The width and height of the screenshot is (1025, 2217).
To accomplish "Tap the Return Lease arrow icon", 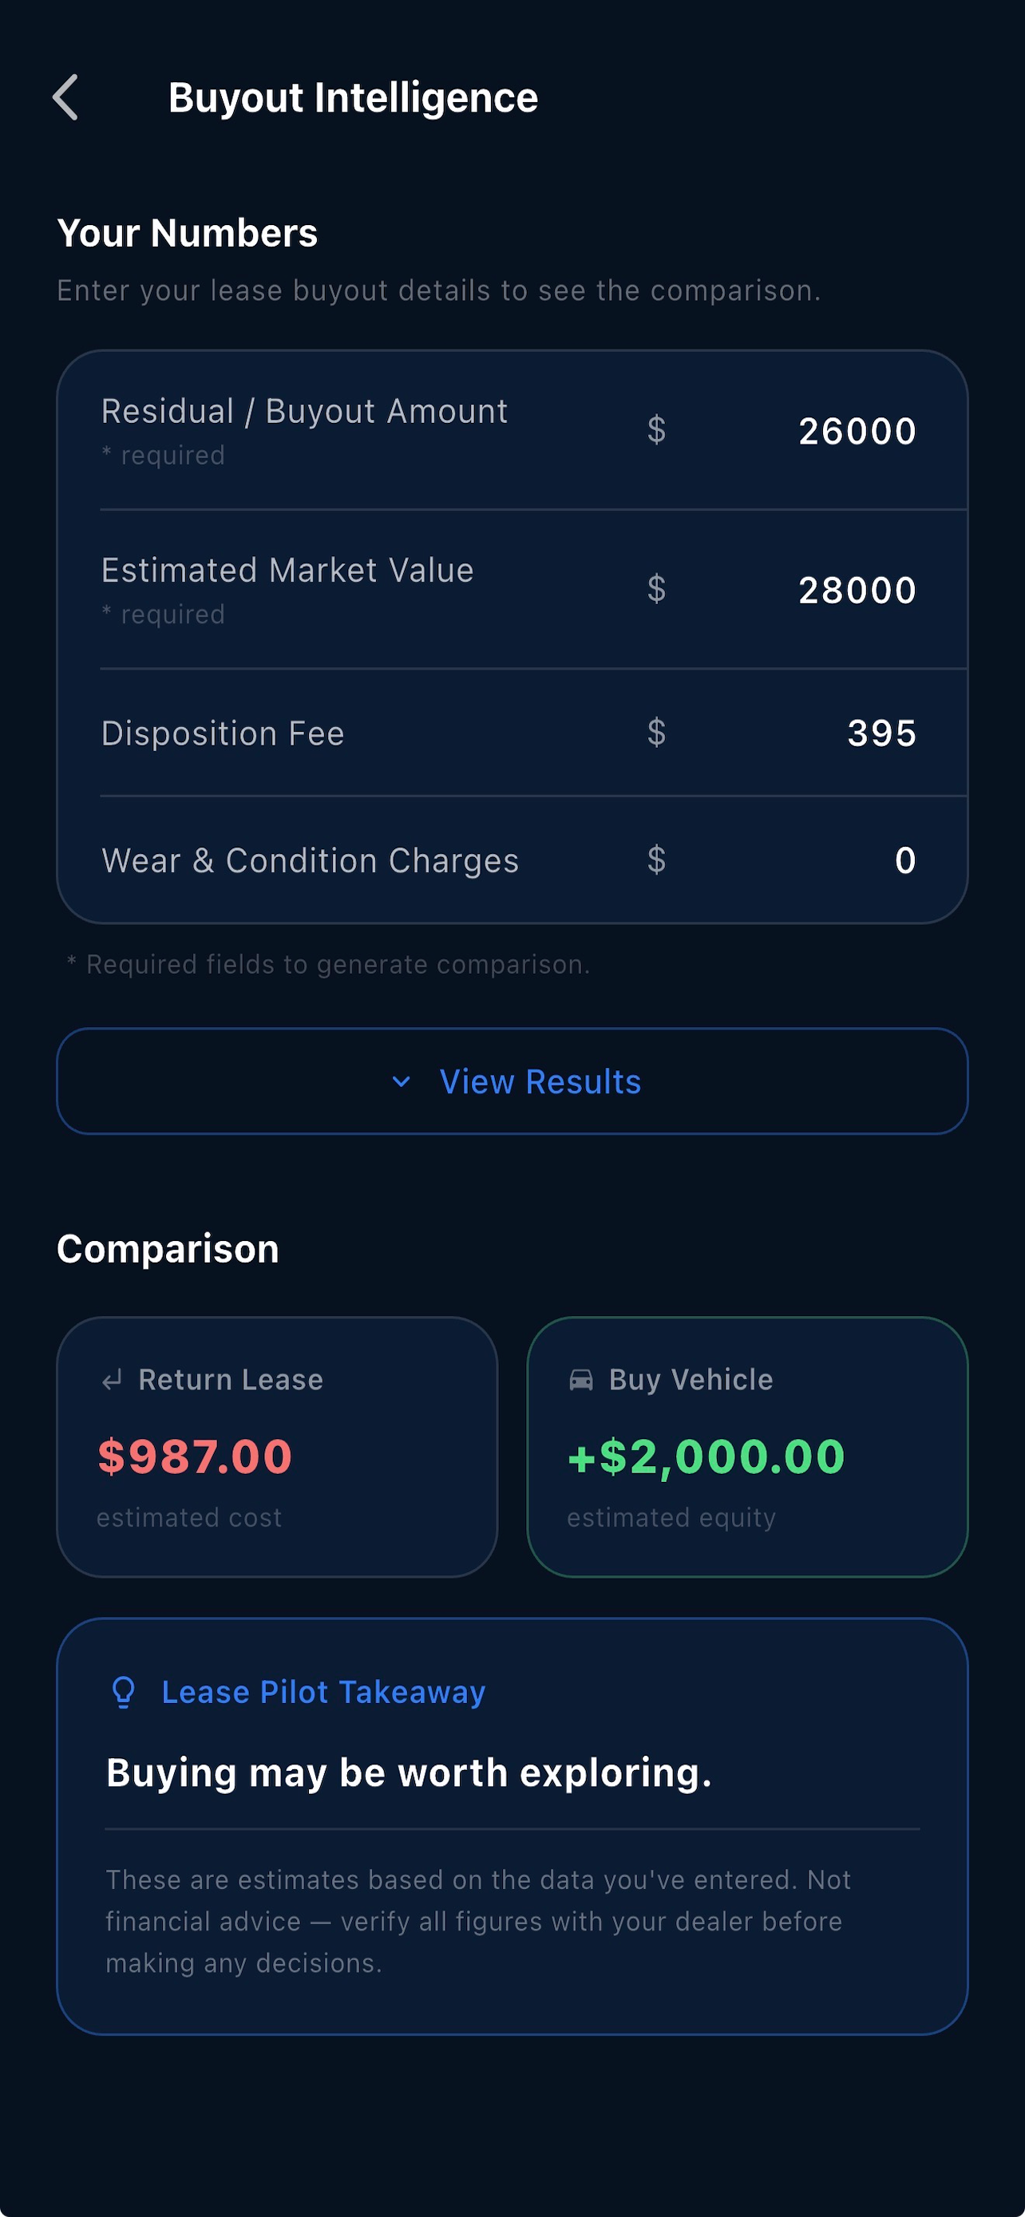I will 112,1381.
